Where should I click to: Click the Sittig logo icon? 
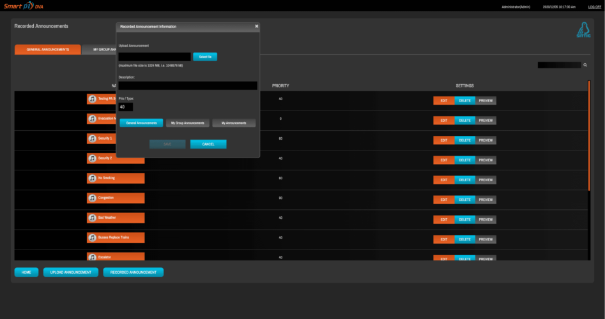pyautogui.click(x=583, y=31)
